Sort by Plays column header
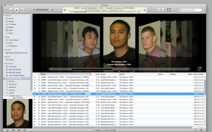The height and width of the screenshot is (132, 212). [x=187, y=74]
